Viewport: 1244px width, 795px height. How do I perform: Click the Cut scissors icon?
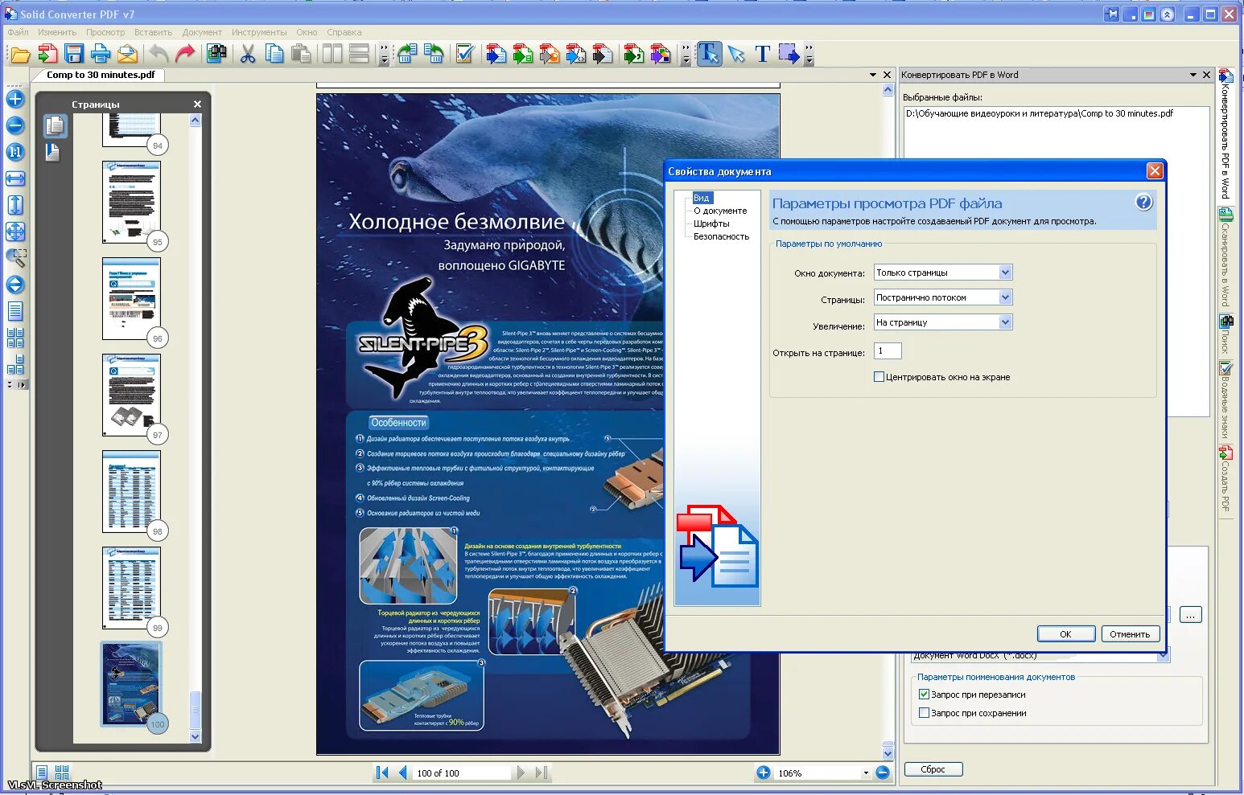(x=248, y=54)
